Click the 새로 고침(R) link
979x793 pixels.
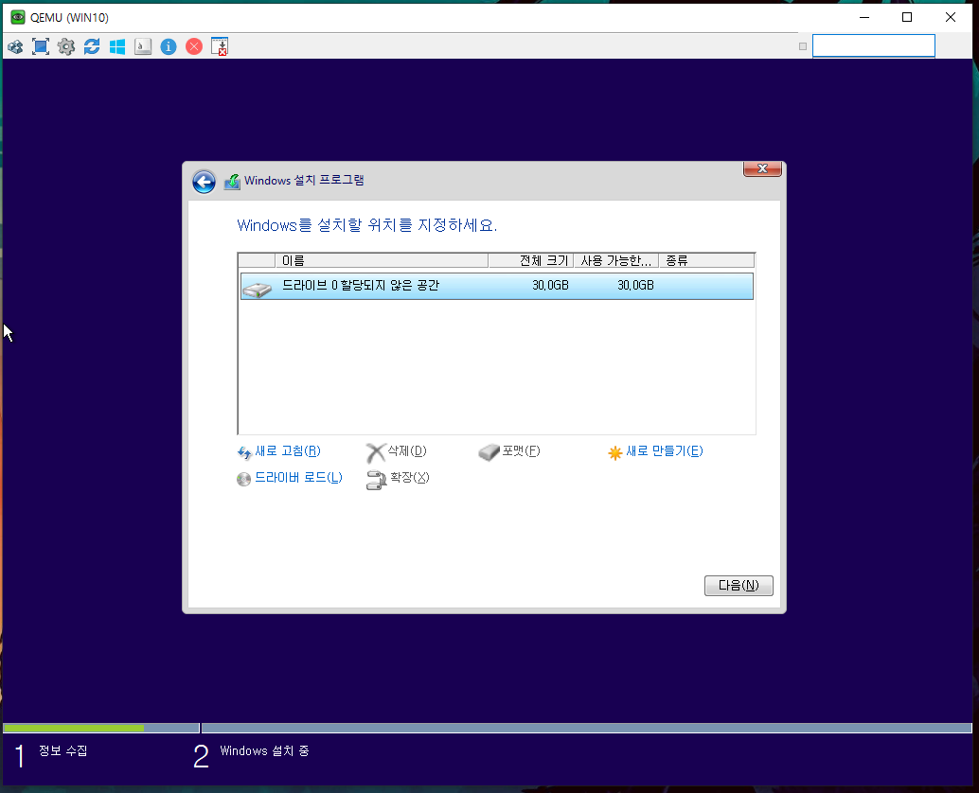point(288,451)
